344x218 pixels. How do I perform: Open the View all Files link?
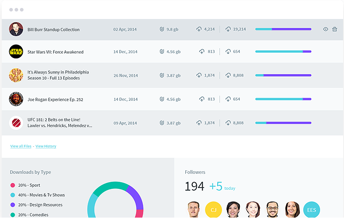coord(21,146)
